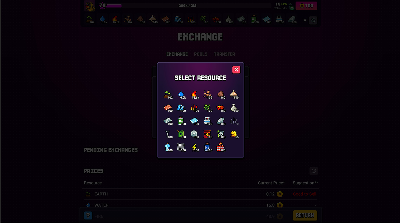Select the water droplet resource (6.9k)
Image resolution: width=400 pixels, height=223 pixels.
pos(181,95)
